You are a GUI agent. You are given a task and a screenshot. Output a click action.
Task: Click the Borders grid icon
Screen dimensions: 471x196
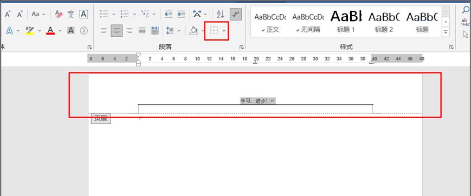click(214, 30)
